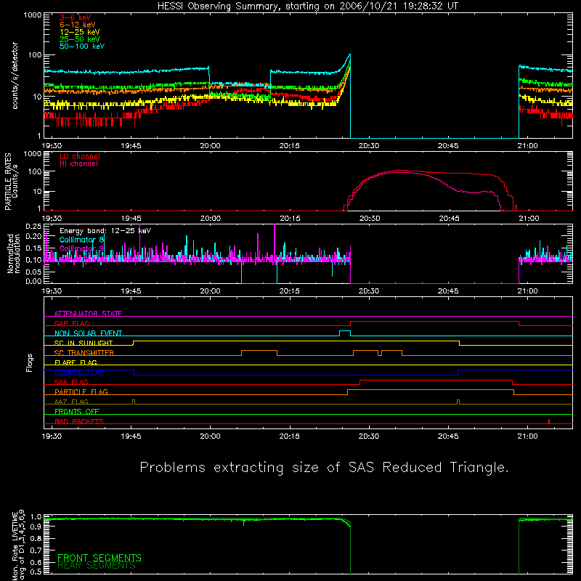Click the FLARE FLAG label
Image resolution: width=581 pixels, height=581 pixels.
click(x=76, y=362)
